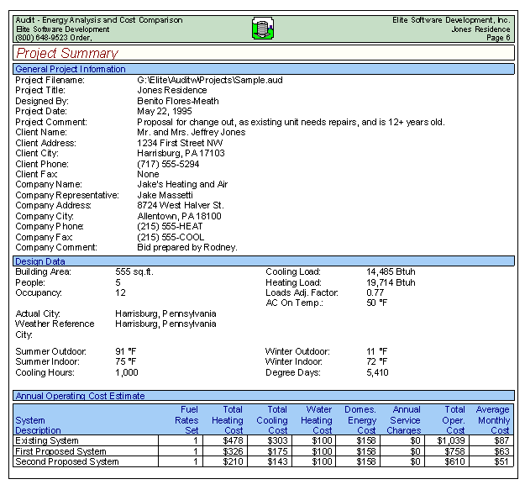Click the Project Summary title
This screenshot has width=525, height=495.
pos(67,54)
